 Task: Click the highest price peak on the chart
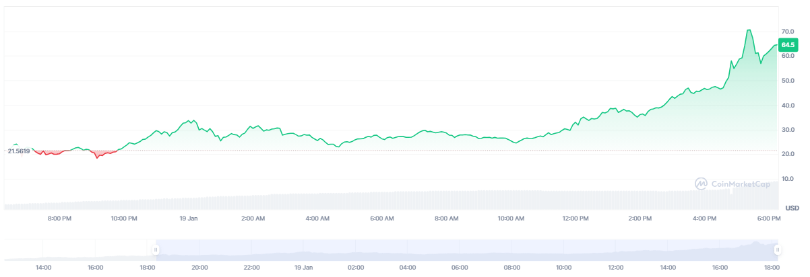click(x=749, y=30)
